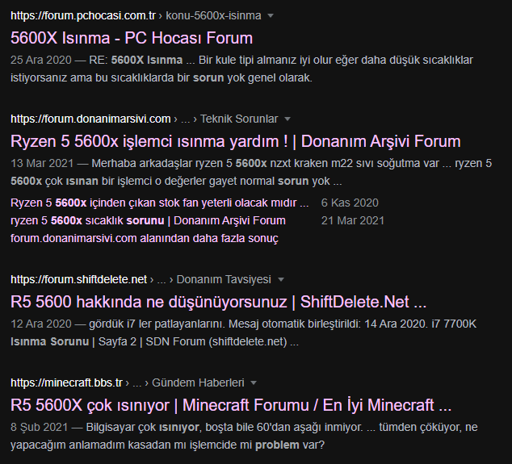
Task: Open 'R5 5600 hakkında ne düşünüyorsunuz' result
Action: [x=219, y=302]
